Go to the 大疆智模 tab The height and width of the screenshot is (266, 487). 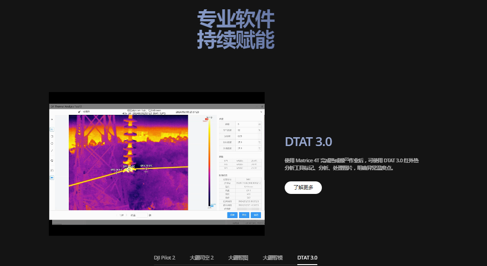(x=273, y=258)
